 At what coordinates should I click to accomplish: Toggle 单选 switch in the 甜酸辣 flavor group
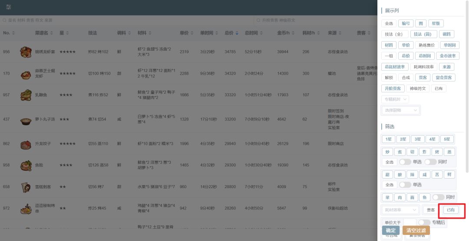[405, 185]
